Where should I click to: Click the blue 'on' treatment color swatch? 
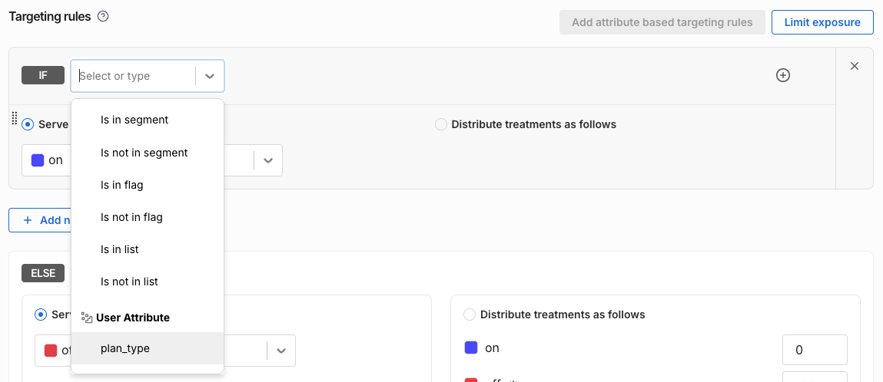click(x=38, y=160)
